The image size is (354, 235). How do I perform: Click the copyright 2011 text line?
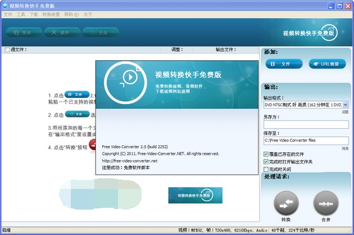click(x=160, y=154)
